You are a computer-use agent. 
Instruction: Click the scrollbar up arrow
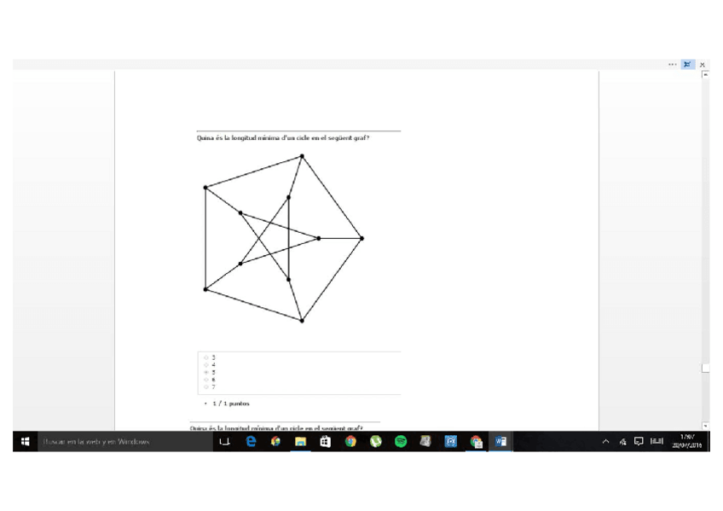point(705,75)
